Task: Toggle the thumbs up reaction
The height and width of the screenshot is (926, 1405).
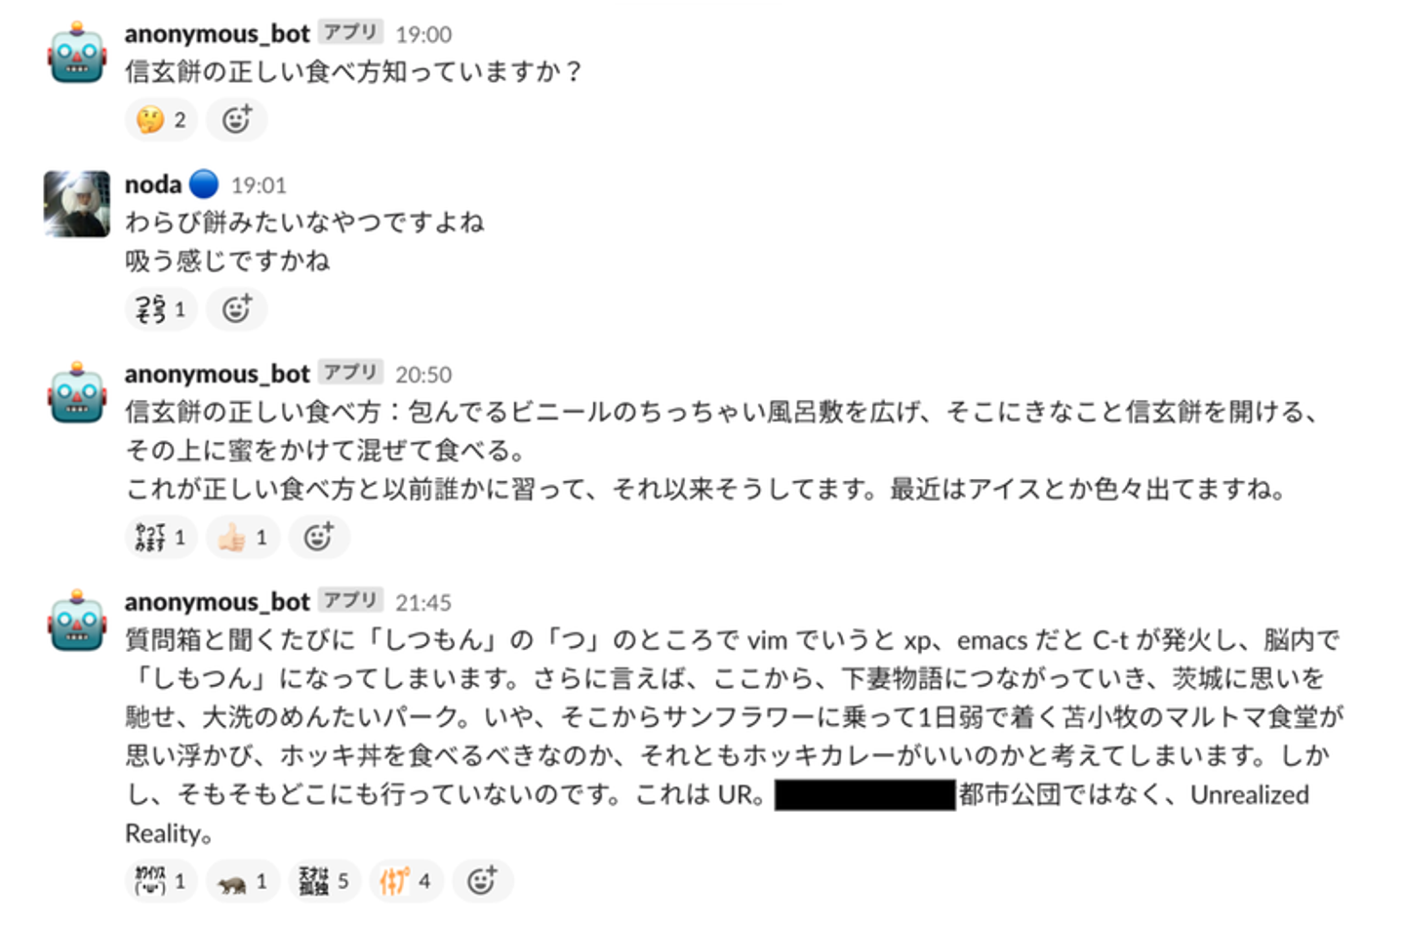Action: pyautogui.click(x=242, y=537)
